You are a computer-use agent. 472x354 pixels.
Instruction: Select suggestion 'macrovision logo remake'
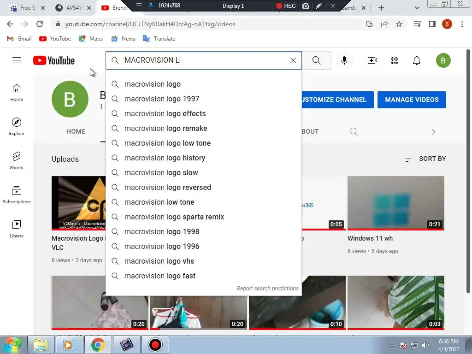[203, 128]
